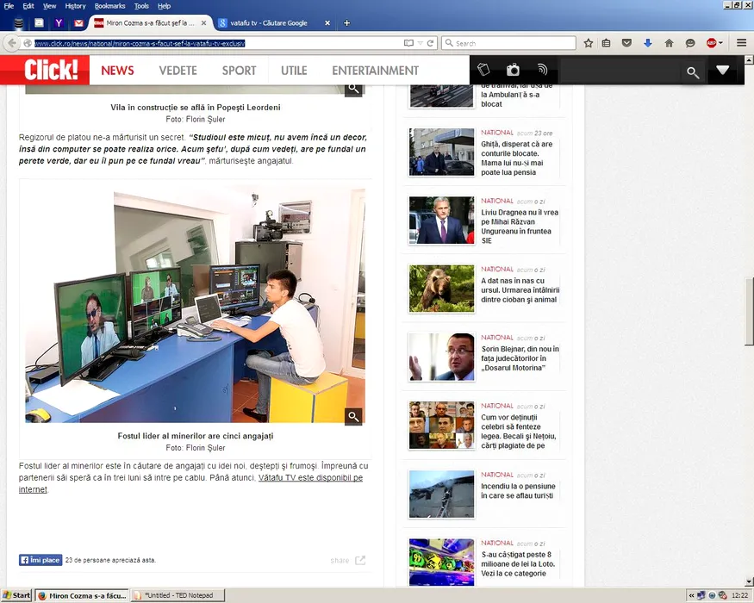Go to the VEDETE section
The image size is (754, 603).
(178, 71)
